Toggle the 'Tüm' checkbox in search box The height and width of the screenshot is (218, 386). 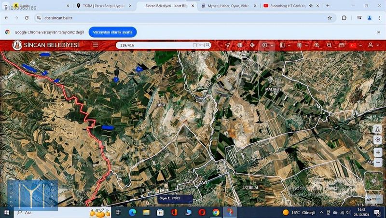click(195, 45)
